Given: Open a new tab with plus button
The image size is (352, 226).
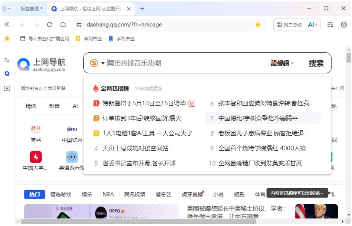Looking at the screenshot, I should coord(142,9).
